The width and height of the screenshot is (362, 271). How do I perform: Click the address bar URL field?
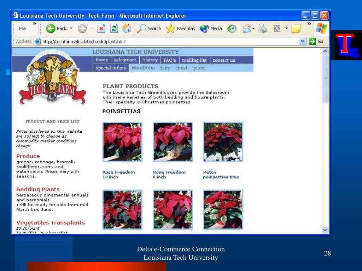click(170, 42)
